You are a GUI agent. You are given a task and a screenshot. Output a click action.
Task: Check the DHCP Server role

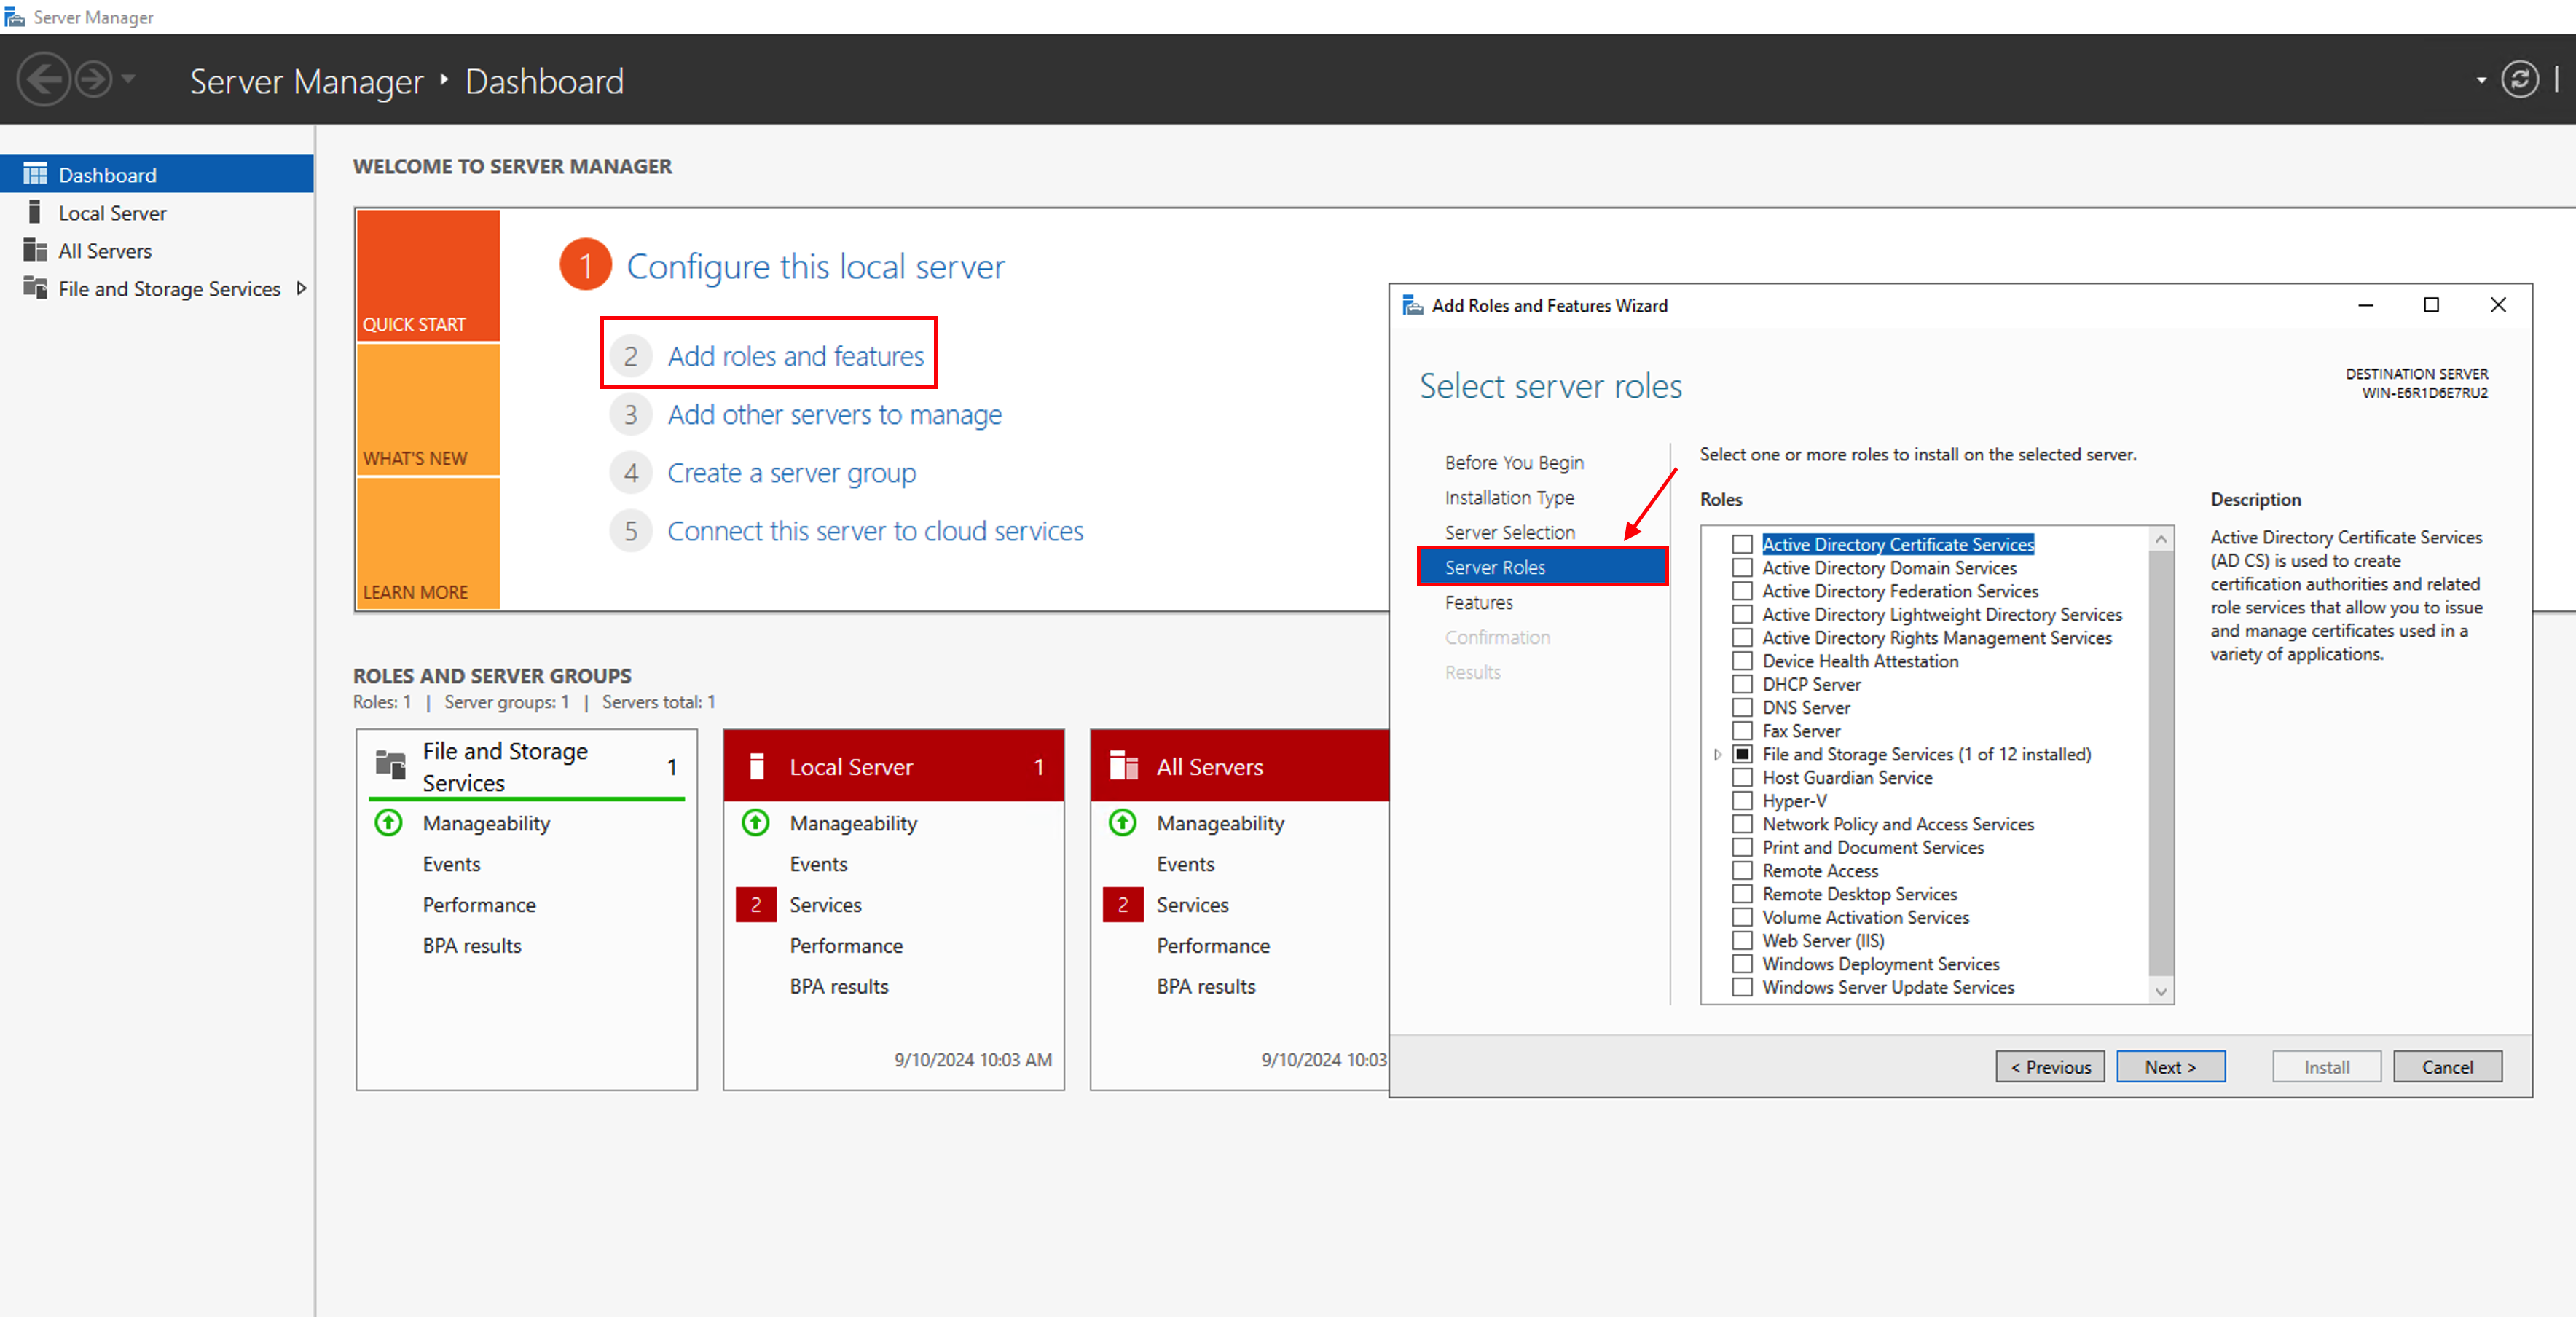point(1742,684)
